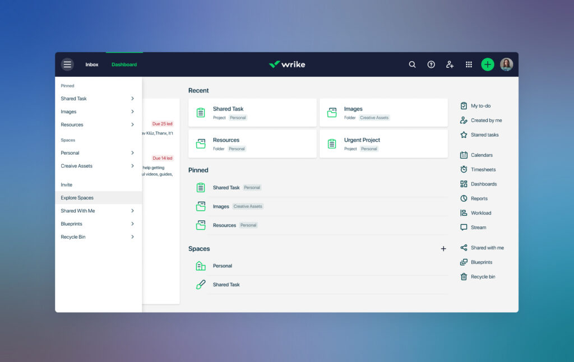574x362 pixels.
Task: Click Creative Assets tag on Images card
Action: pos(374,118)
